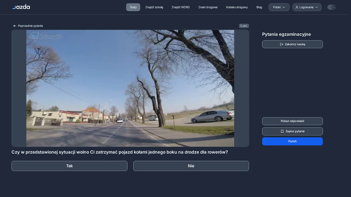Click the left arrow beside Poprzednie pytanie
The height and width of the screenshot is (197, 351).
15,26
